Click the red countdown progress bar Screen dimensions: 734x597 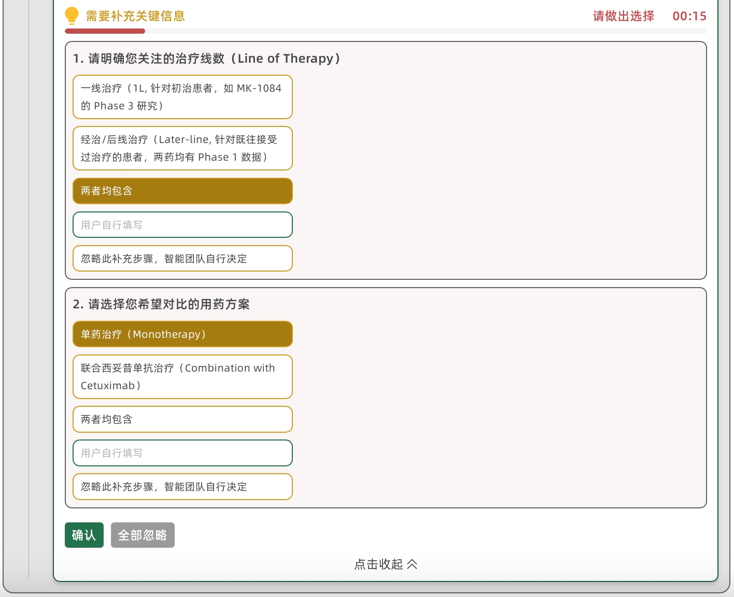(105, 31)
